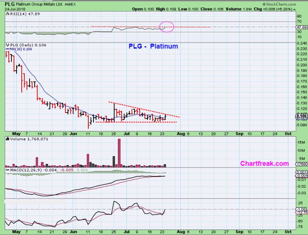Select the Jul label on price axis
308x235 pixels.
[x=127, y=133]
